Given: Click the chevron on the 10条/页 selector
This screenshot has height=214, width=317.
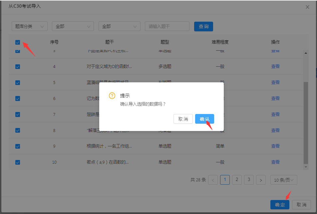Looking at the screenshot, I should (291, 180).
